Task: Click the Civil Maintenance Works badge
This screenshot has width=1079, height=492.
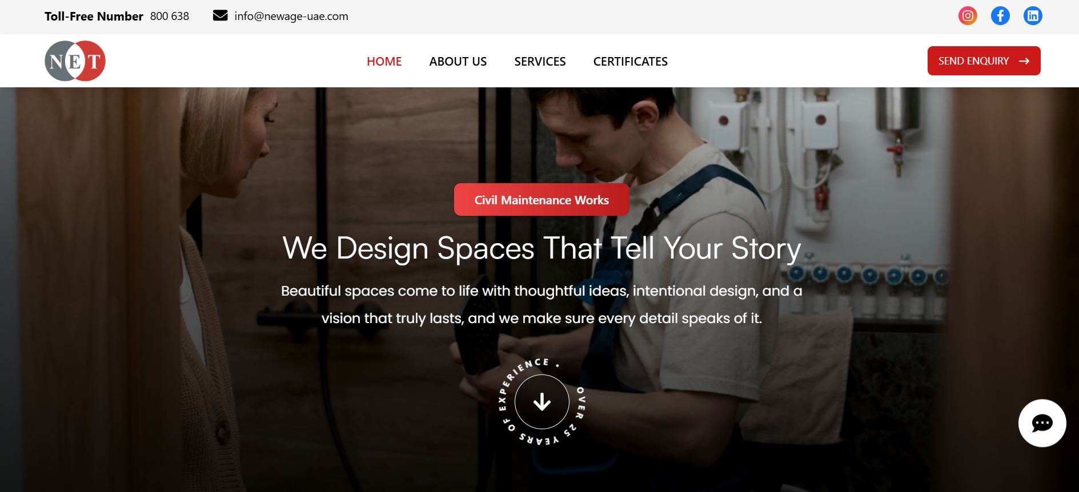Action: (x=541, y=200)
